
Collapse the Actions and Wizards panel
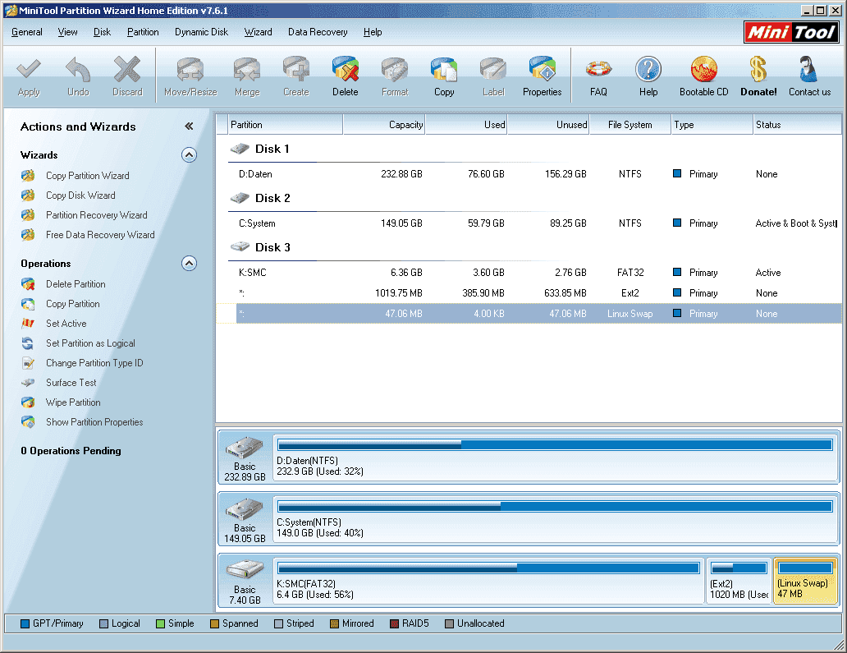[x=189, y=126]
